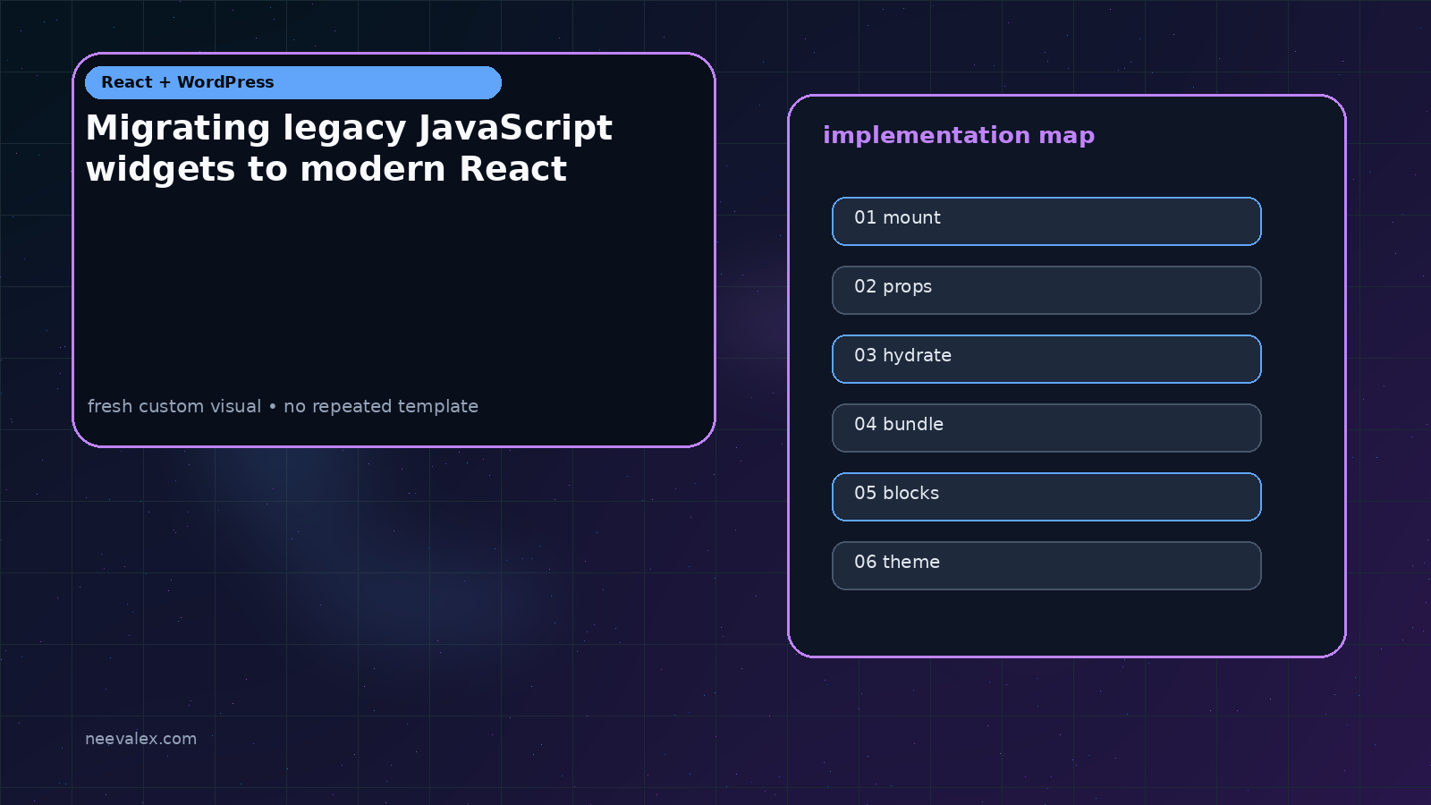The width and height of the screenshot is (1431, 805).
Task: Open the 06 theme item
Action: (1046, 565)
